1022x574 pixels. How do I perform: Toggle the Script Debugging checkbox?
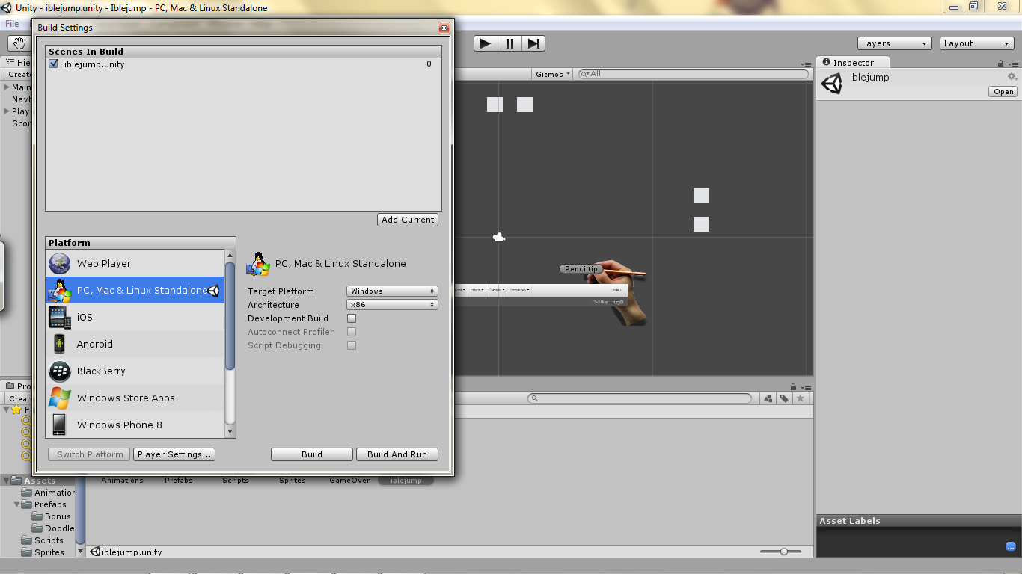pyautogui.click(x=352, y=345)
